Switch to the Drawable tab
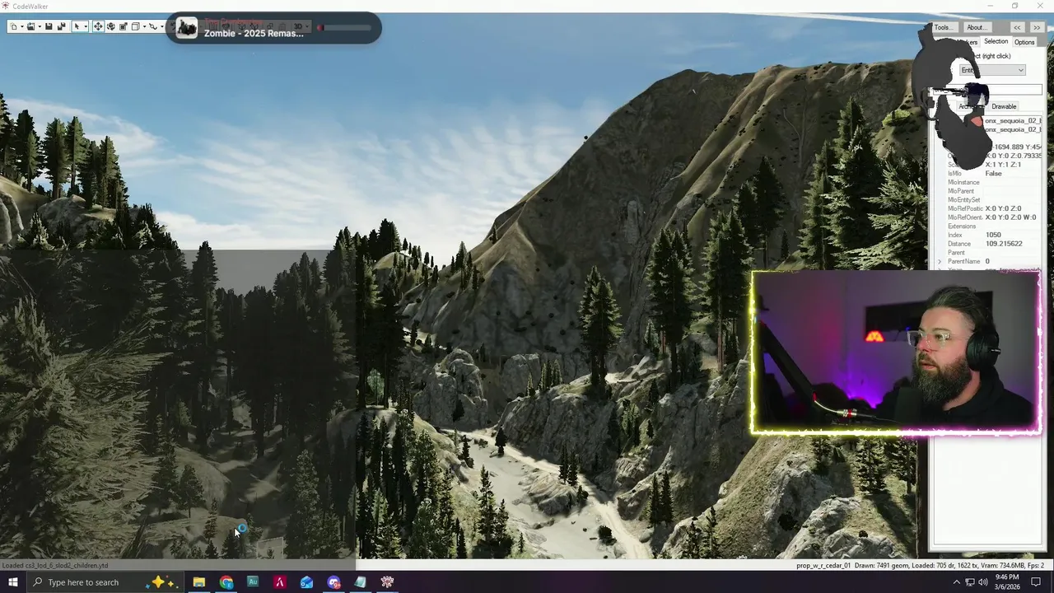The image size is (1054, 593). (1004, 106)
